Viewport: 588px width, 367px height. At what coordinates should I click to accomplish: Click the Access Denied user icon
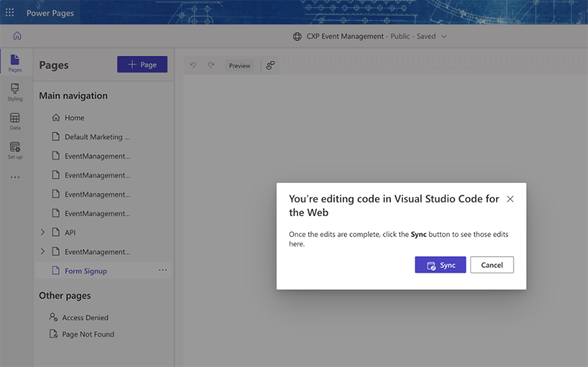point(54,317)
